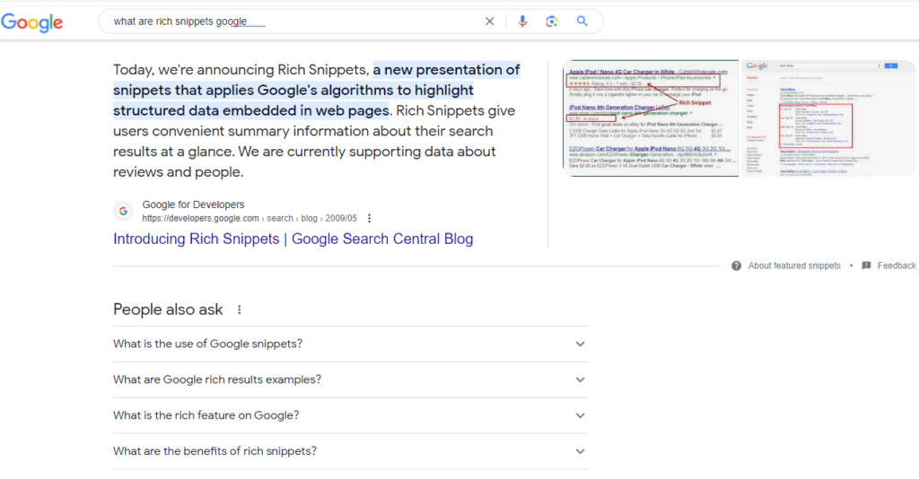The image size is (919, 479).
Task: Open Google Lens image search icon
Action: 552,22
